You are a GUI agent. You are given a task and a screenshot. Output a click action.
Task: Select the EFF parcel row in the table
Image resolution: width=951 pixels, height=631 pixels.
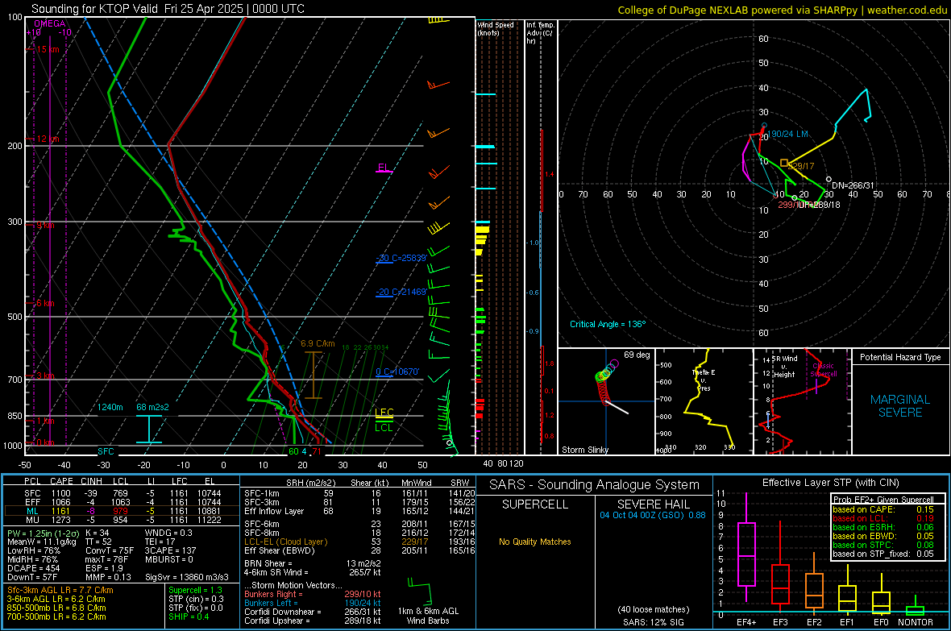pyautogui.click(x=122, y=502)
